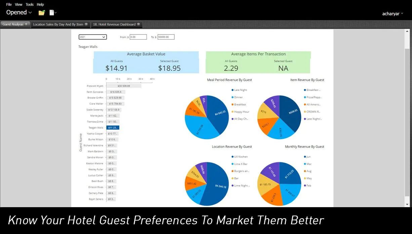The image size is (412, 234).
Task: Open the Tools menu
Action: coord(30,4)
